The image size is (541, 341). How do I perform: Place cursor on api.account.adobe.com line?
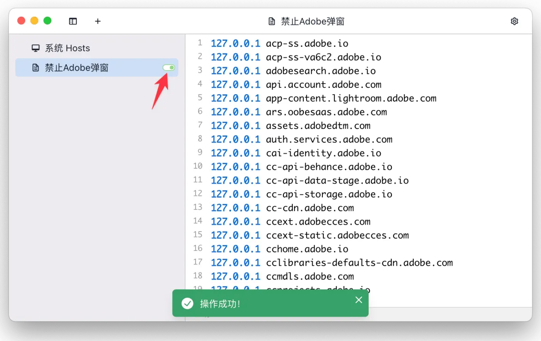(323, 85)
